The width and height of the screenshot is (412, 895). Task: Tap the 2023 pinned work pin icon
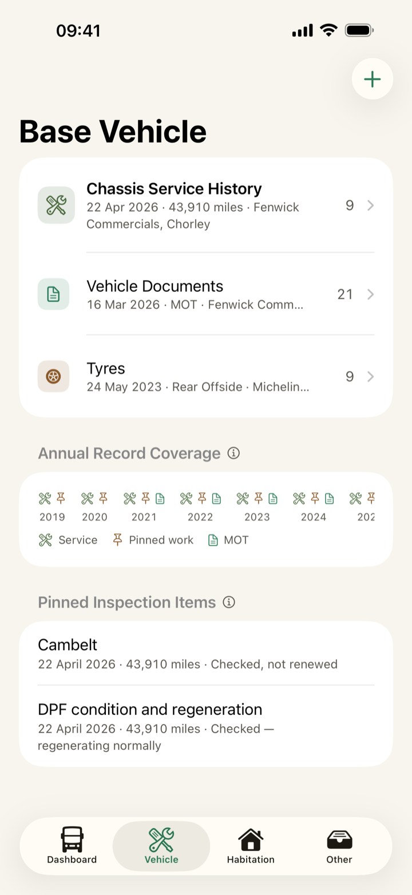259,498
